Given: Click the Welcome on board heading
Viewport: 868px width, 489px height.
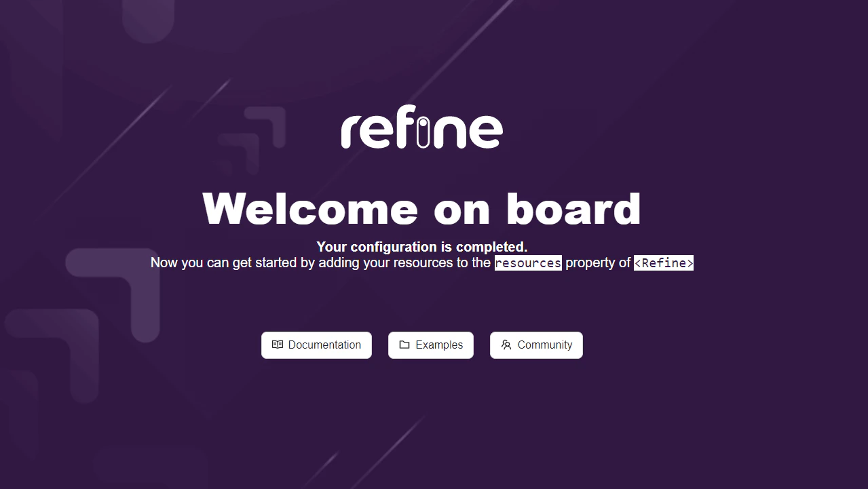Looking at the screenshot, I should click(421, 209).
